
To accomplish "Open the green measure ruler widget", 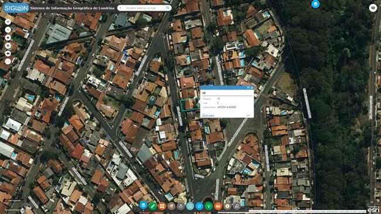I will (152, 206).
